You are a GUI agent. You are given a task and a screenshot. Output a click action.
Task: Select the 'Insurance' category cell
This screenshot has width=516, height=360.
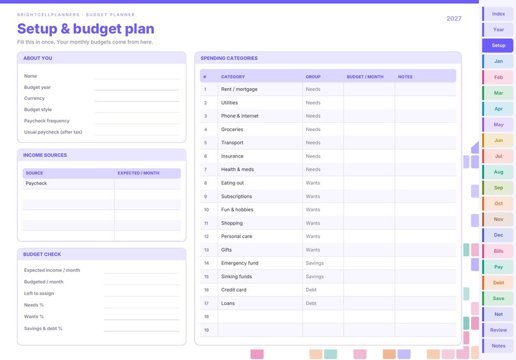point(260,156)
